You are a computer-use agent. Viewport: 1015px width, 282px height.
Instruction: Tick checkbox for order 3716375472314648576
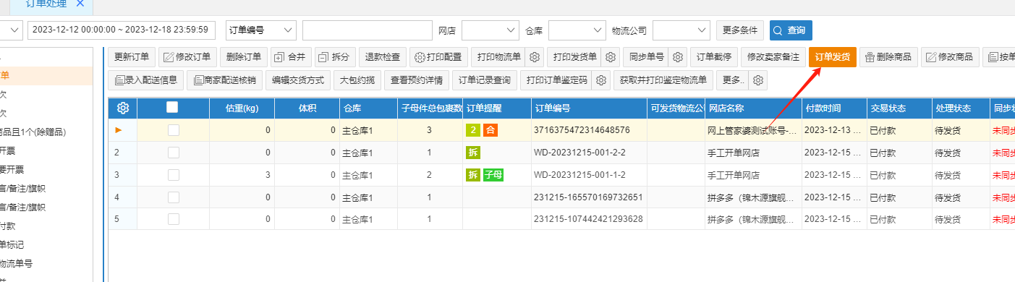174,130
